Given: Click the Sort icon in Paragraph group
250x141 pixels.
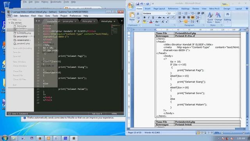Looking at the screenshot, I should pos(193,22).
